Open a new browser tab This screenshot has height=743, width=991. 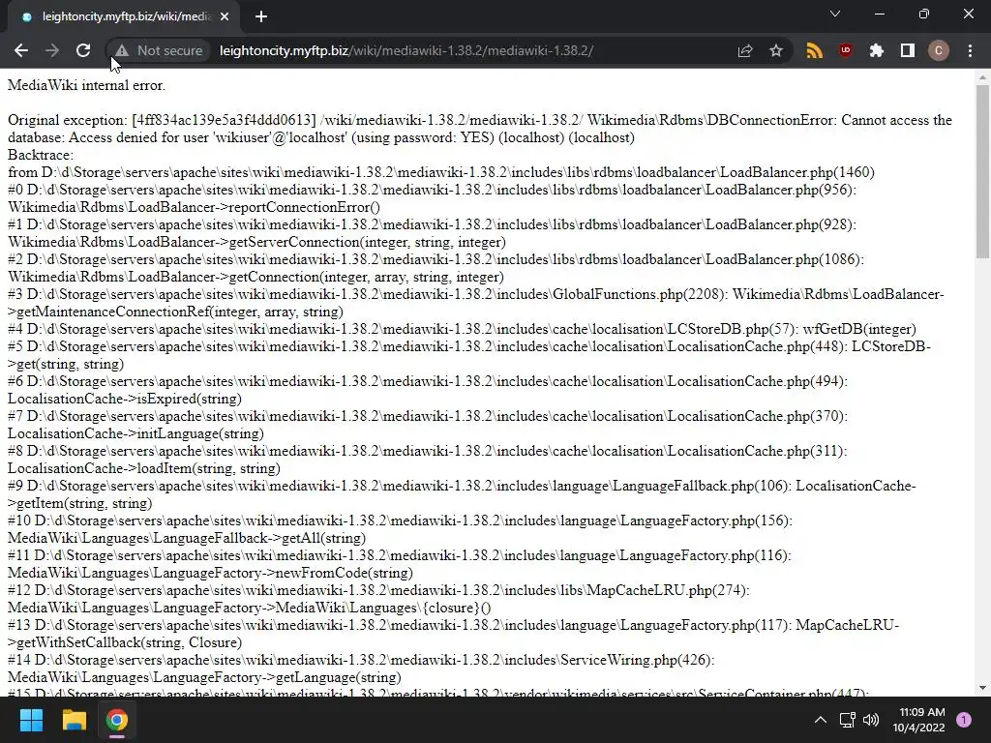[x=261, y=17]
